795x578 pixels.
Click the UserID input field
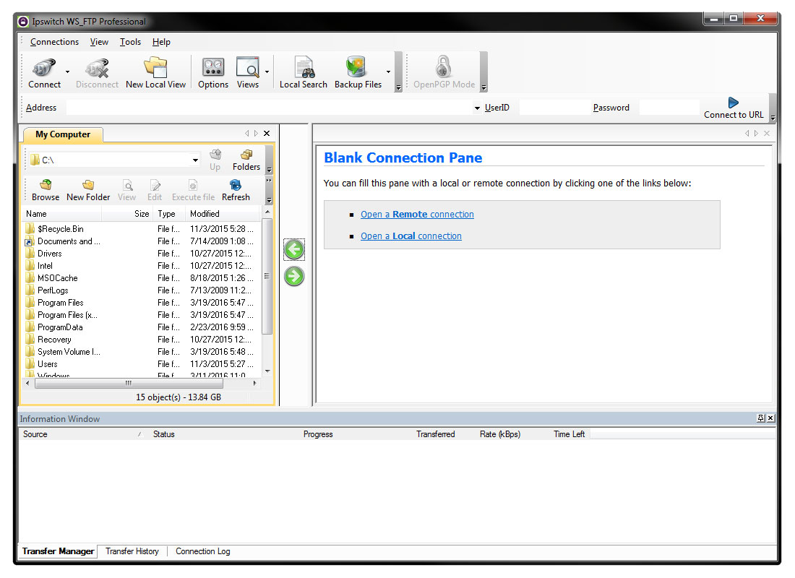(555, 108)
